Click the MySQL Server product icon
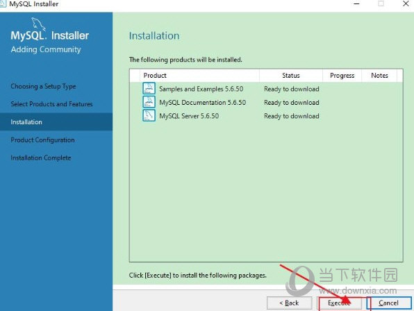Image resolution: width=414 pixels, height=311 pixels. coord(149,115)
